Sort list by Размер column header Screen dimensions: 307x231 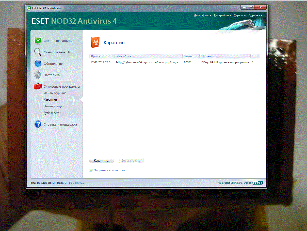[x=189, y=56]
